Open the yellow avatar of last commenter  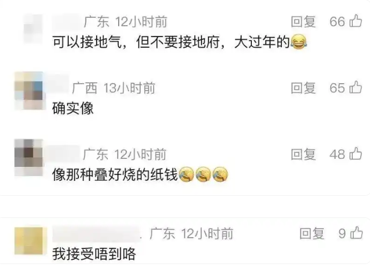tap(29, 241)
